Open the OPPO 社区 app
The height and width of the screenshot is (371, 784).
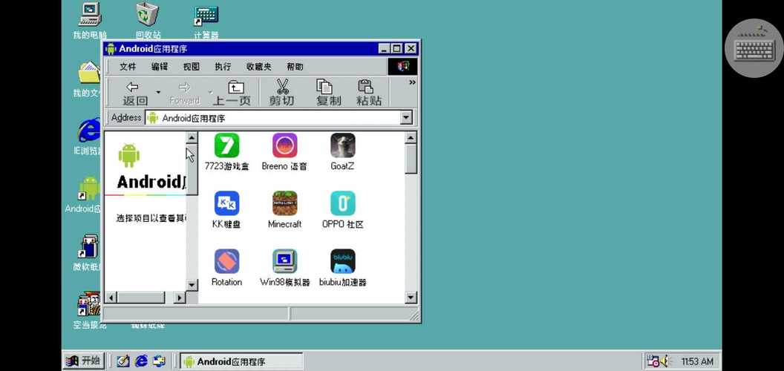[342, 204]
